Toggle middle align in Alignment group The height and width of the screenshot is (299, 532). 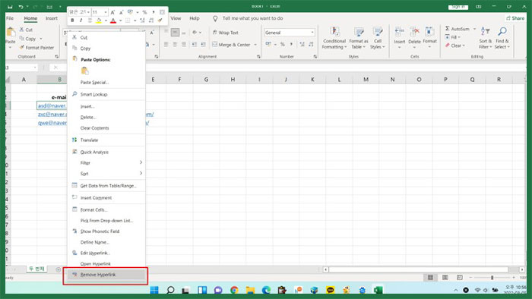click(175, 33)
